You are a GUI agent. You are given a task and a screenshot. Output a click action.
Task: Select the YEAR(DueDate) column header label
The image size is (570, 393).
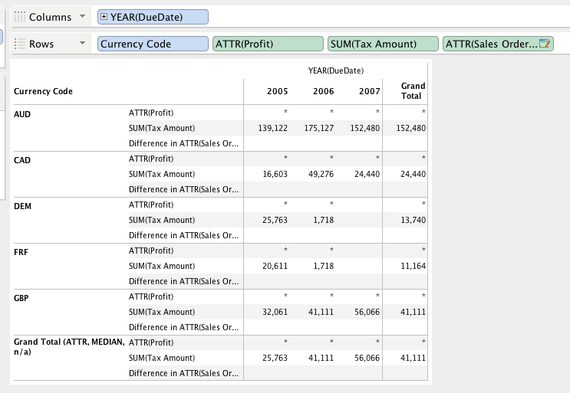(335, 70)
